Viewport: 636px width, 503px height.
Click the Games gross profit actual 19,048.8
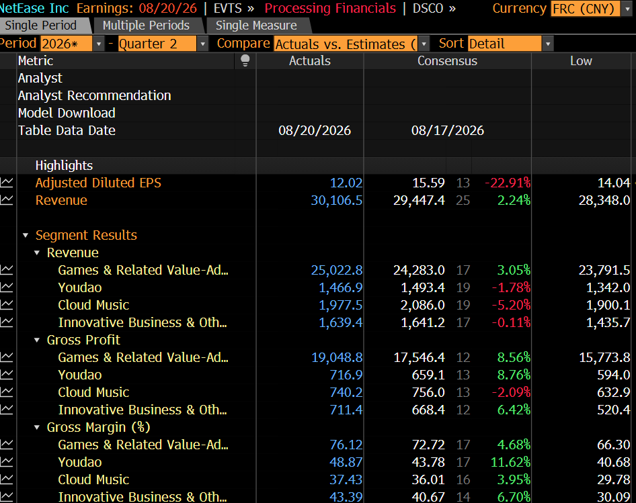click(337, 357)
